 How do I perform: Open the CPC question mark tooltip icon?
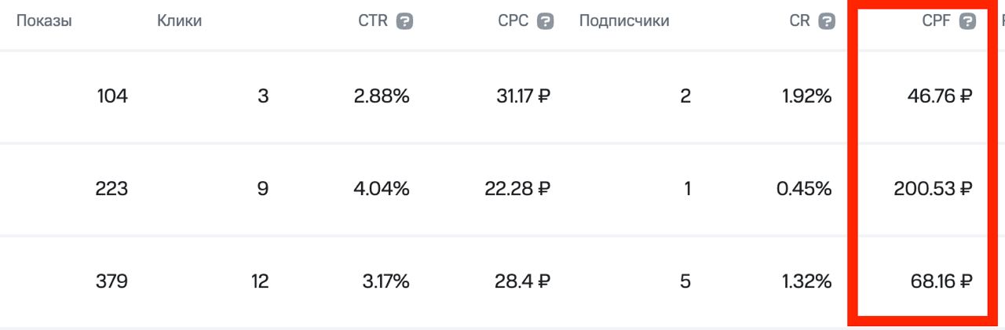[545, 22]
